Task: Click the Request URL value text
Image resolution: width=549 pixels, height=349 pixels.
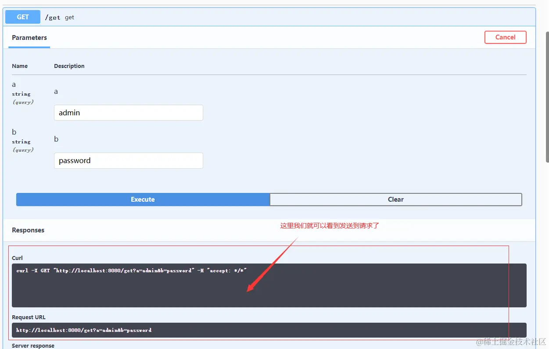Action: tap(84, 330)
